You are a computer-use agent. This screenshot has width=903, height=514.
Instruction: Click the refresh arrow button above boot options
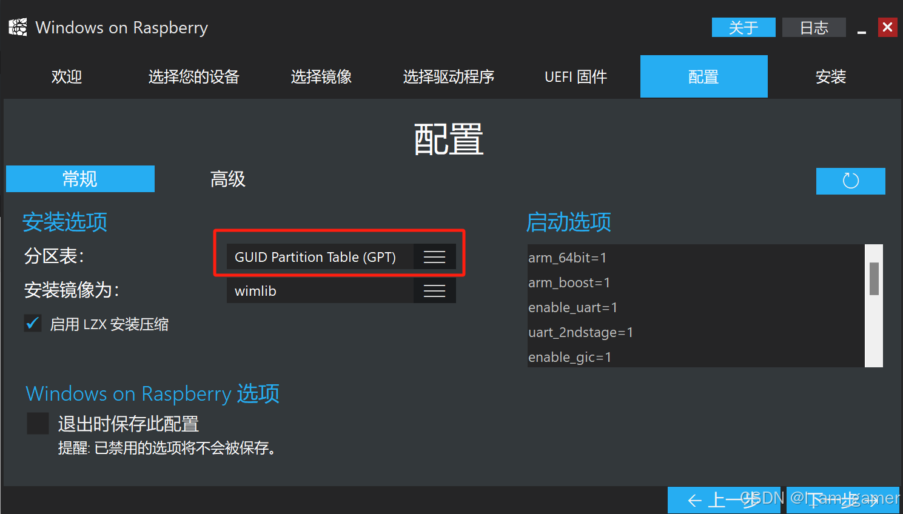coord(850,181)
